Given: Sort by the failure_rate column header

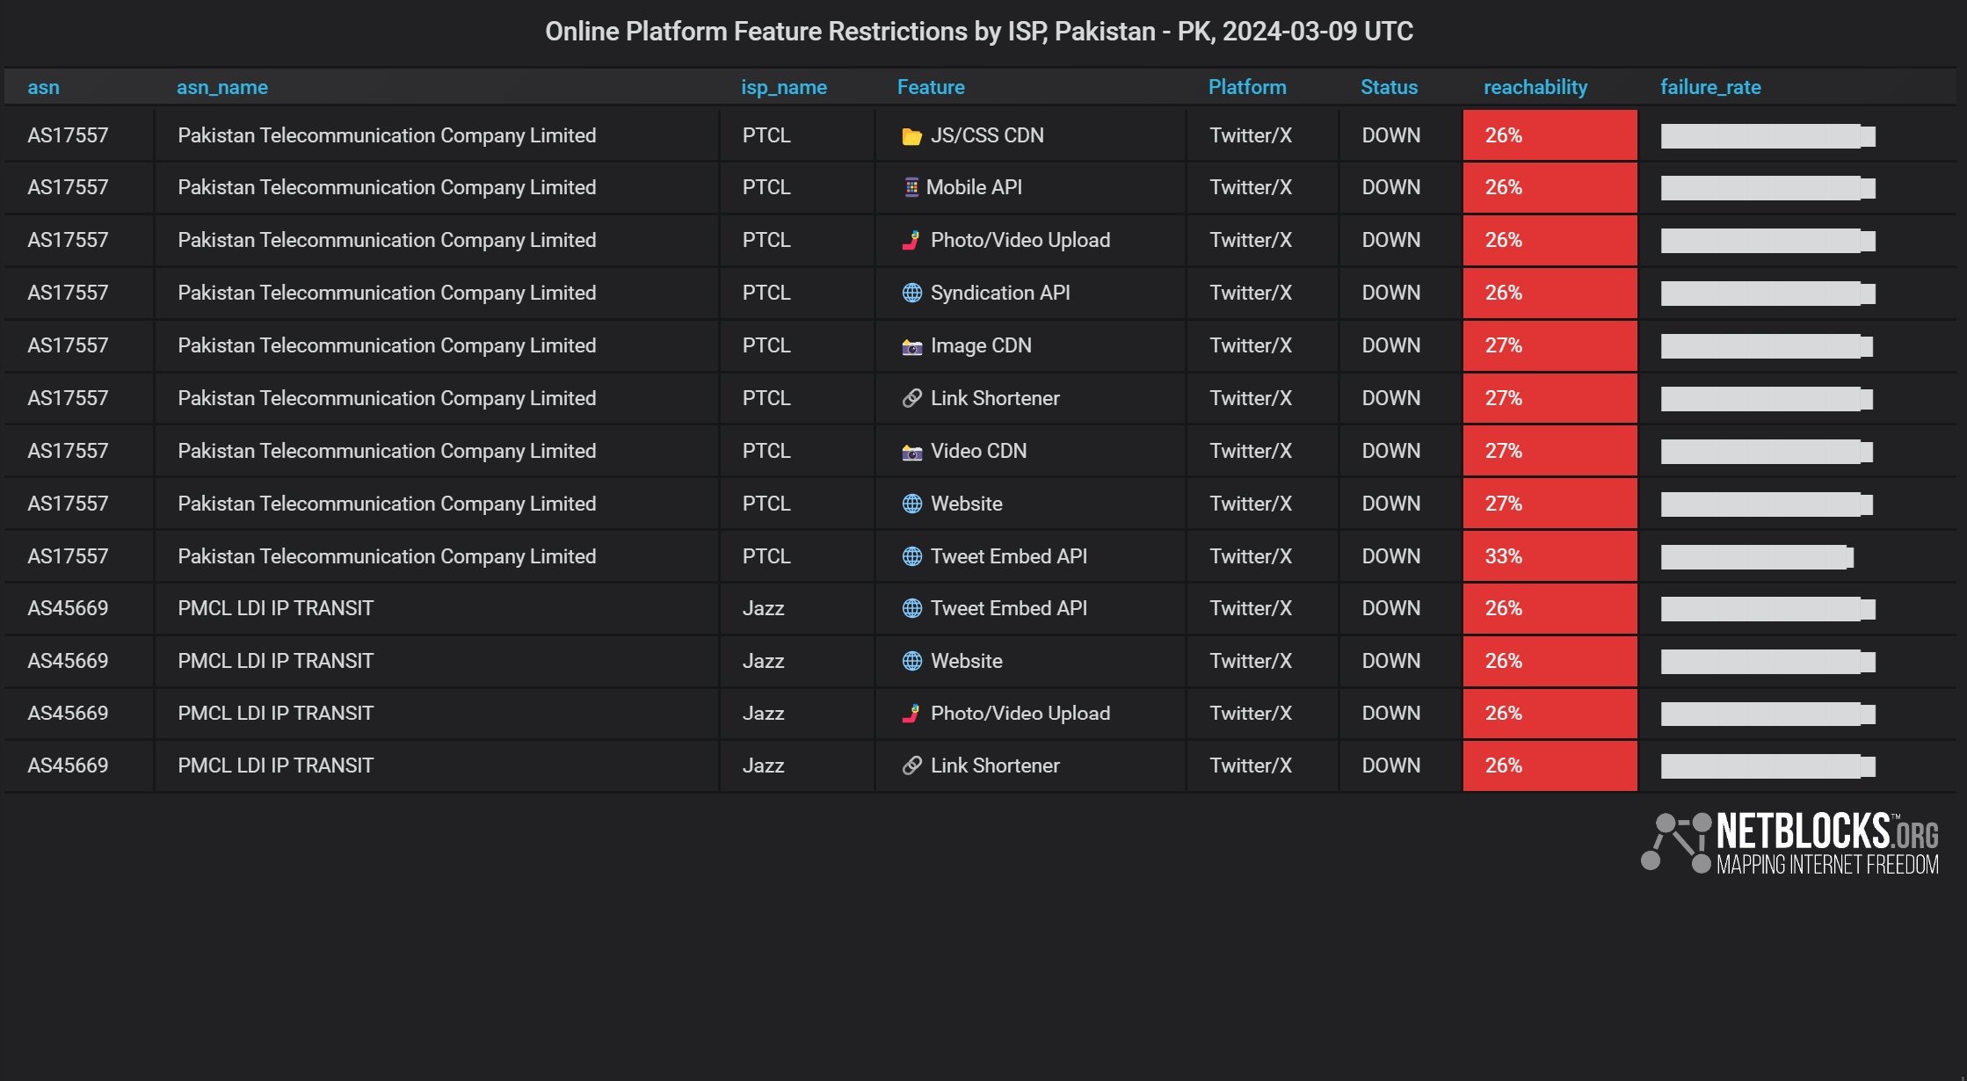Looking at the screenshot, I should tap(1710, 87).
